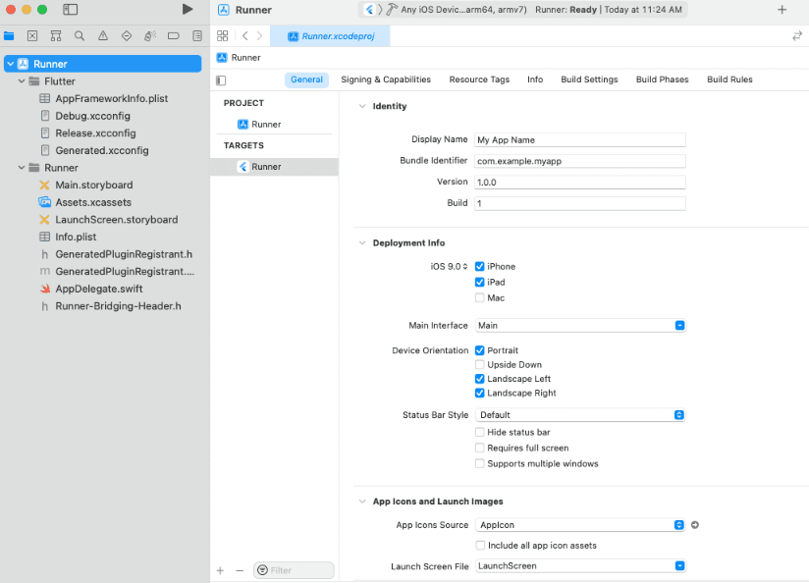Open the Test navigator diamond icon
809x583 pixels.
(127, 35)
